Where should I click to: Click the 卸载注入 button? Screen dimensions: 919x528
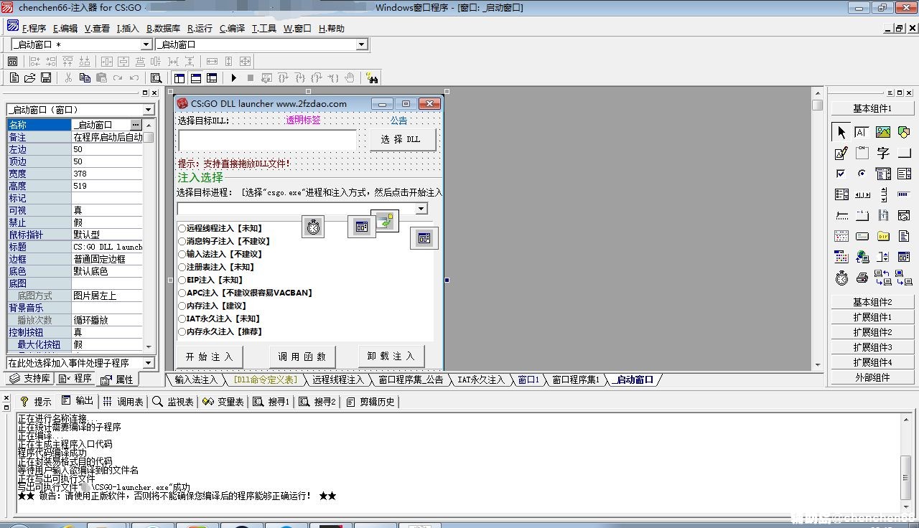tap(391, 356)
